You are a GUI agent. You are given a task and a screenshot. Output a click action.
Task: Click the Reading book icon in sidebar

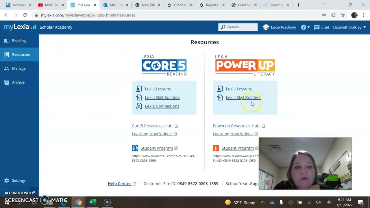tap(7, 41)
